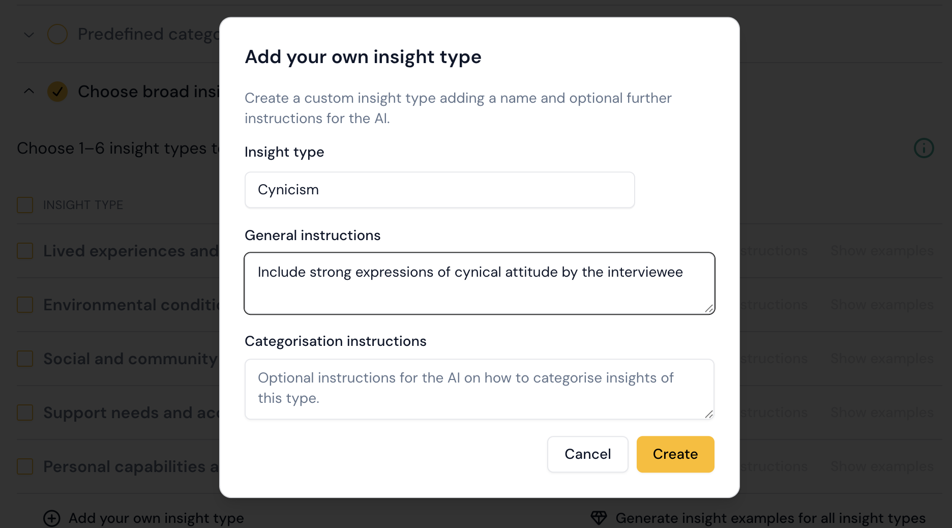Viewport: 952px width, 528px height.
Task: Click the plus icon to add insight type
Action: point(52,518)
